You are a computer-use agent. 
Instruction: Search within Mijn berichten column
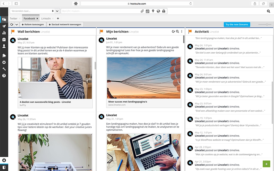[x=177, y=31]
